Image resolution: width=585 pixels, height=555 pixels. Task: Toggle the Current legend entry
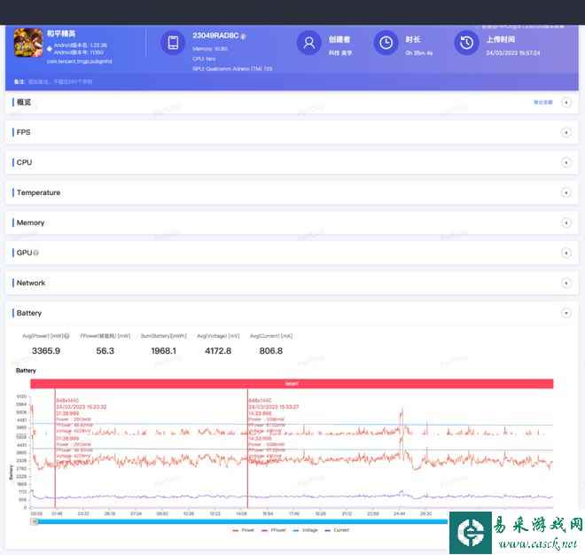[337, 530]
